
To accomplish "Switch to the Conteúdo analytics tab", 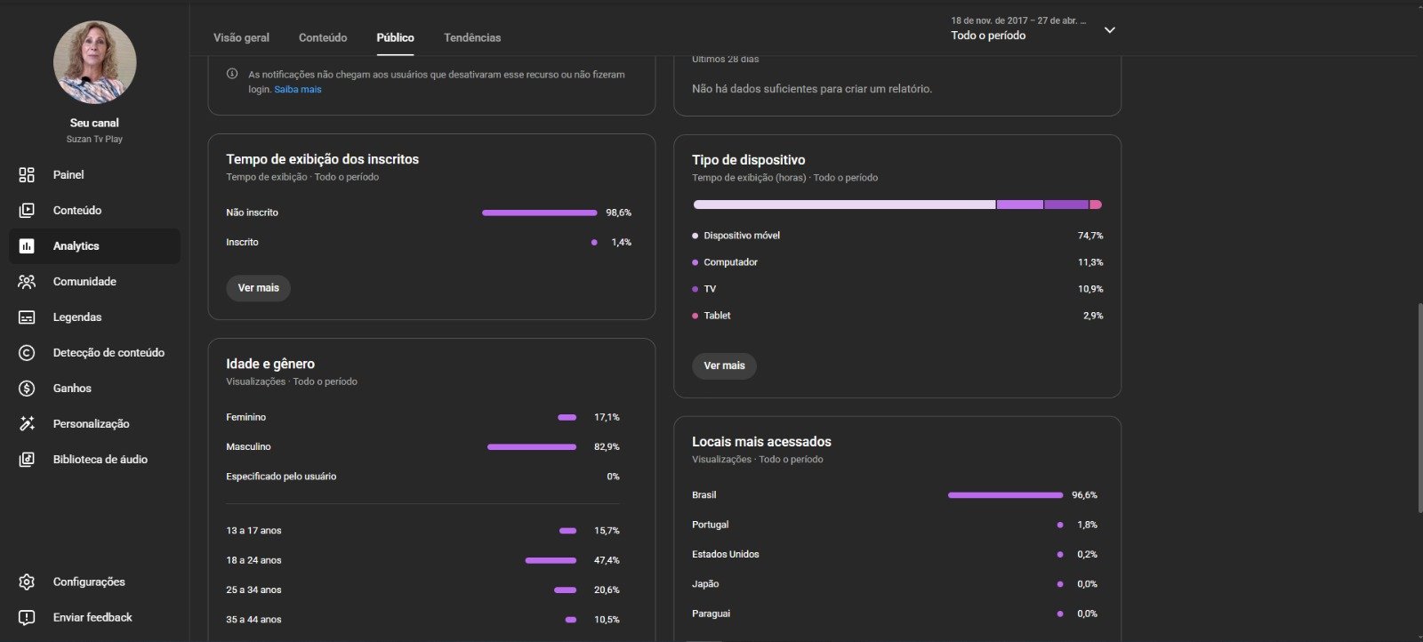I will tap(323, 38).
